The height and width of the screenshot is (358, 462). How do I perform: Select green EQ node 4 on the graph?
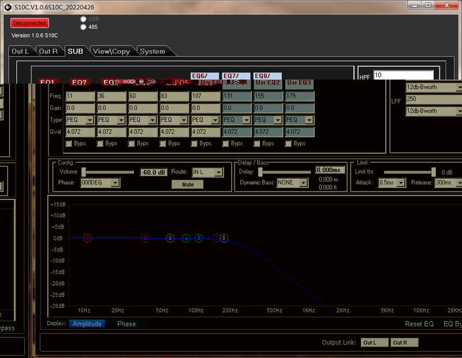click(186, 238)
